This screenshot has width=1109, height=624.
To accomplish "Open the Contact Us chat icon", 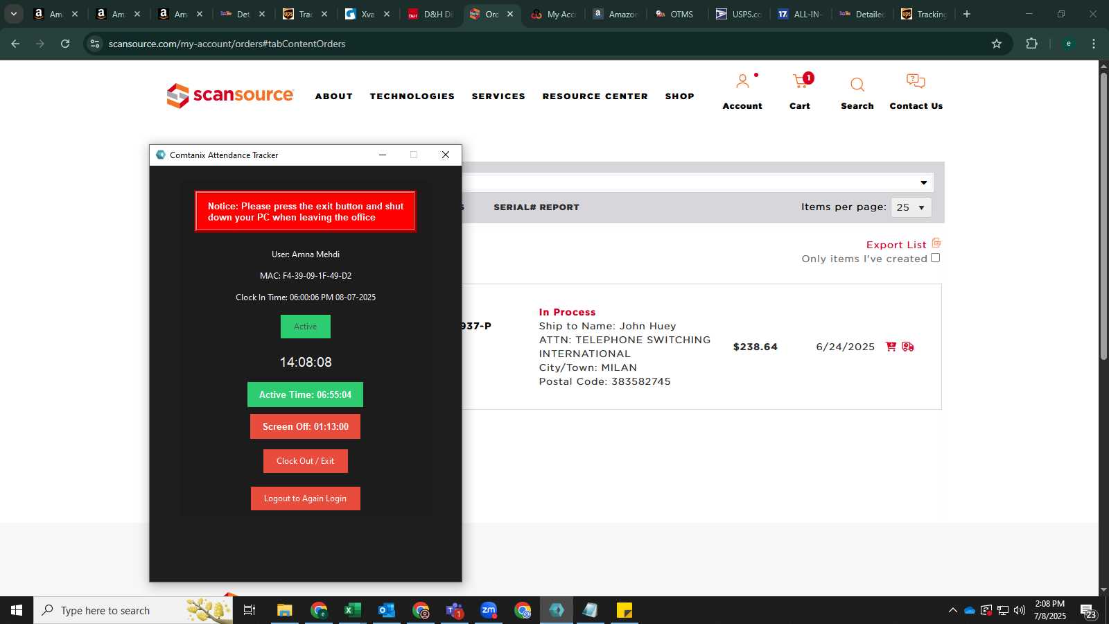I will (916, 82).
